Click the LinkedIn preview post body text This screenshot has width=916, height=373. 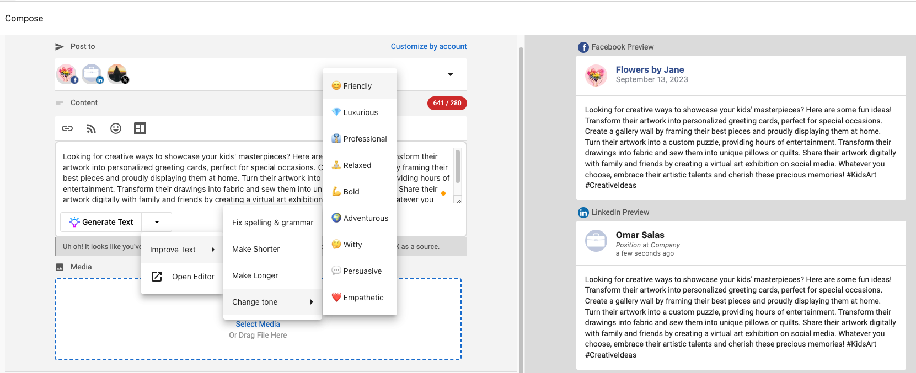tap(741, 317)
